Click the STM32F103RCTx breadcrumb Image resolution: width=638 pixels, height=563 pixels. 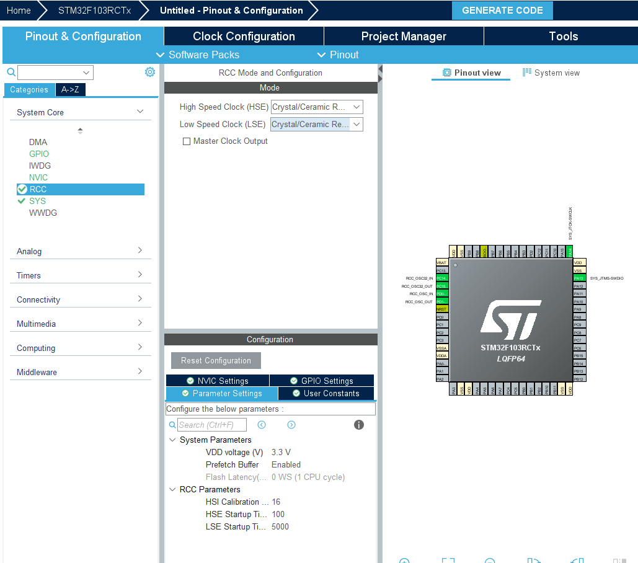coord(94,11)
